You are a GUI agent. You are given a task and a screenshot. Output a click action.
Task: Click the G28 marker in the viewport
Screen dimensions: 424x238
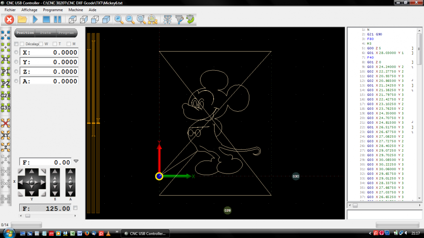pos(227,210)
